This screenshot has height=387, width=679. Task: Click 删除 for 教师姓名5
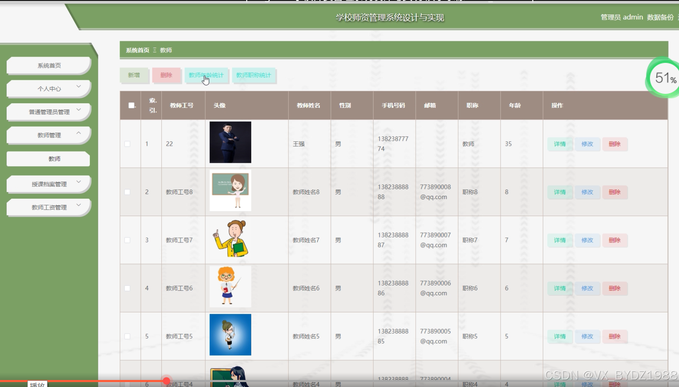click(615, 336)
